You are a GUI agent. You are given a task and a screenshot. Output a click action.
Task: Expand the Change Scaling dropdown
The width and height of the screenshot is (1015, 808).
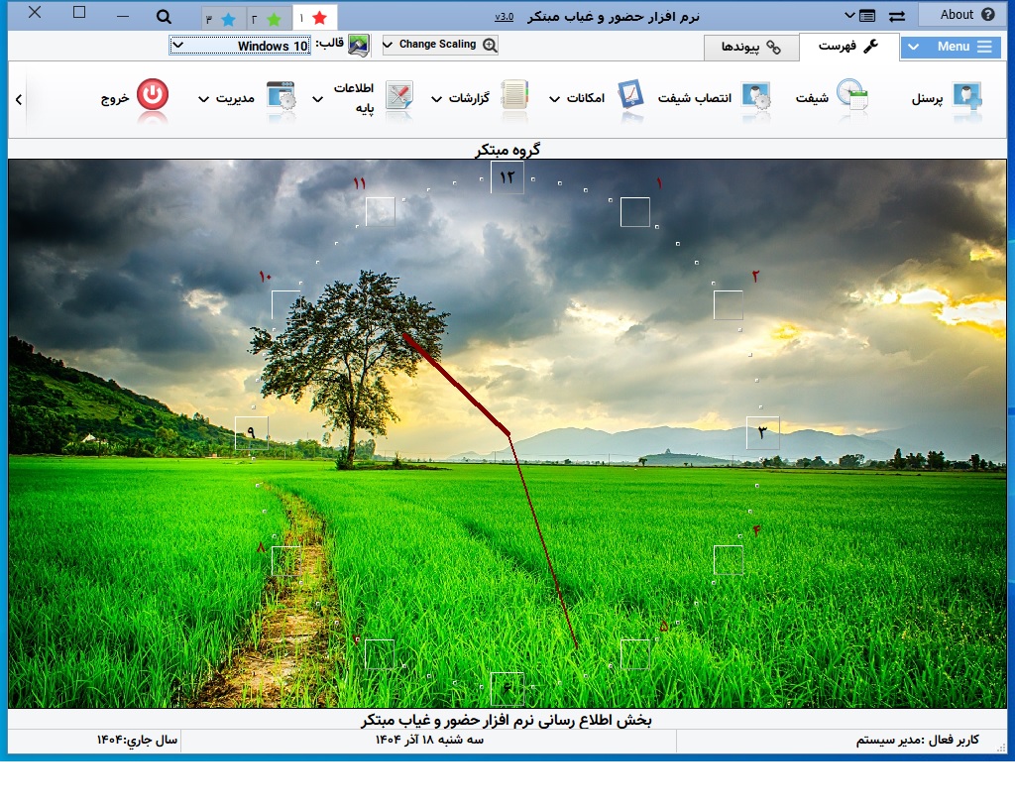[439, 44]
